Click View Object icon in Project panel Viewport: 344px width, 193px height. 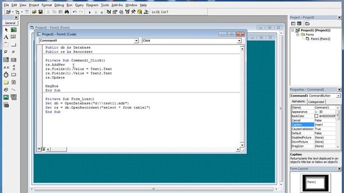pos(299,24)
